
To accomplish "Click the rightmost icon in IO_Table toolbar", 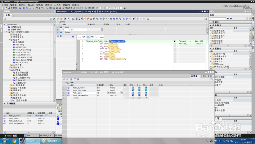I will 211,79.
